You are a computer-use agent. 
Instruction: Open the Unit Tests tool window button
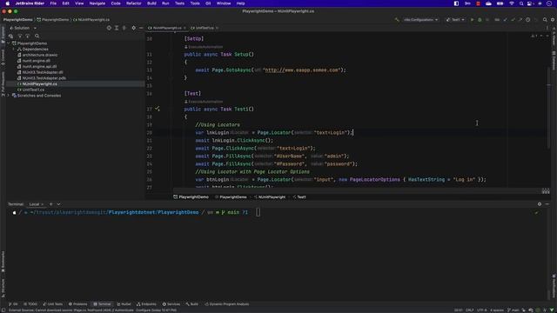click(x=52, y=304)
